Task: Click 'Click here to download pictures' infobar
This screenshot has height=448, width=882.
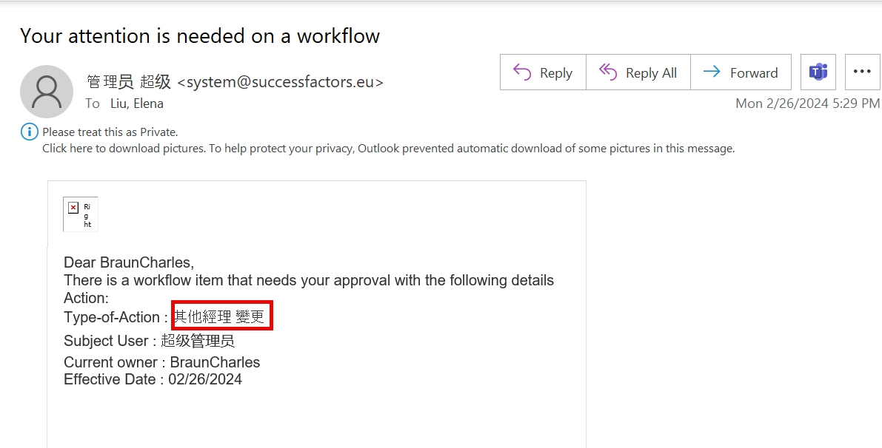Action: 389,149
